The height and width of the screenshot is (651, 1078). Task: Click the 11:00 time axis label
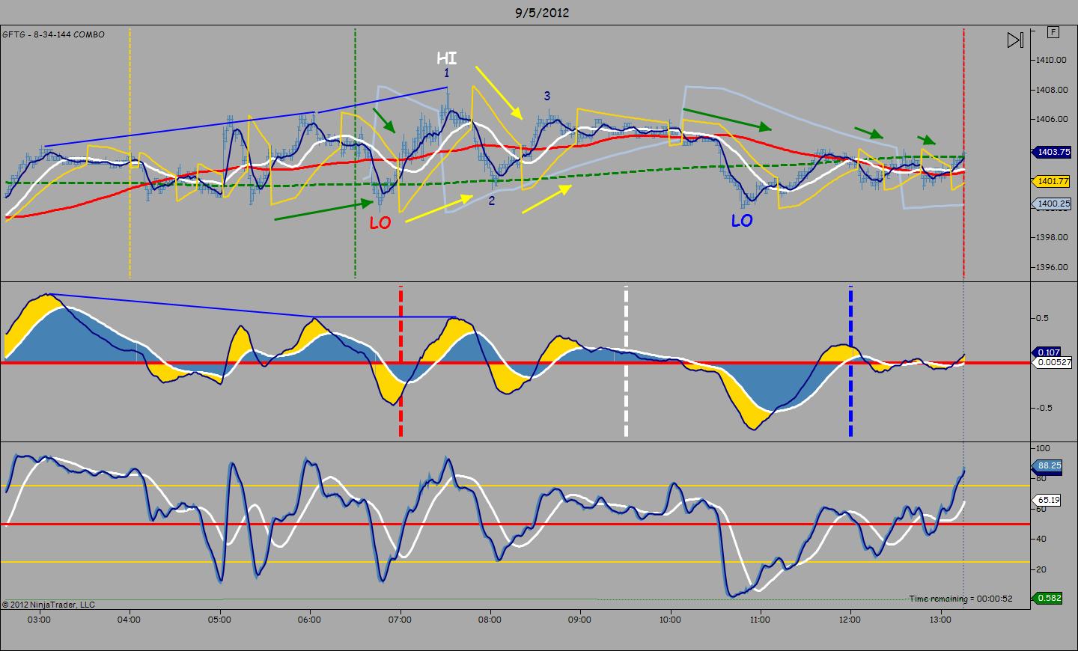(x=760, y=620)
